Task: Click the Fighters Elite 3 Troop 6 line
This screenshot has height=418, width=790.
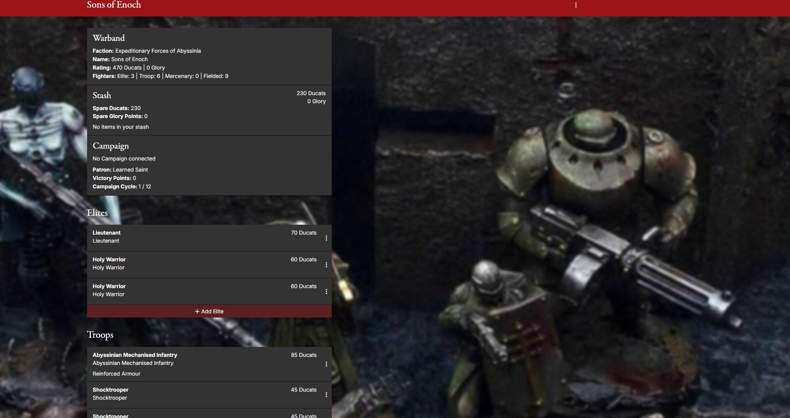Action: 161,76
